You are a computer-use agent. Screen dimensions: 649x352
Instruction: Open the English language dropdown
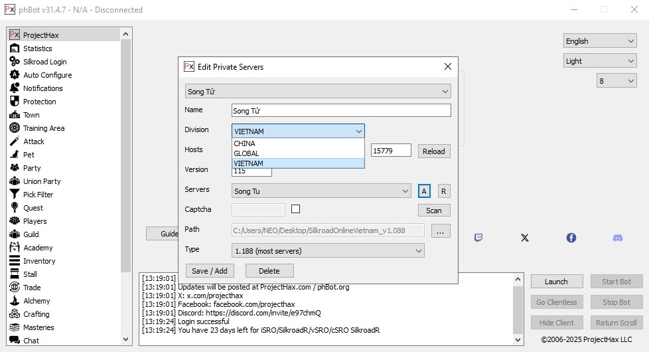[x=600, y=41]
